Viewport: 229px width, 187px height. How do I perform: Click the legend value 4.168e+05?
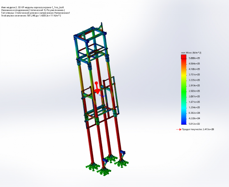tap(194, 69)
